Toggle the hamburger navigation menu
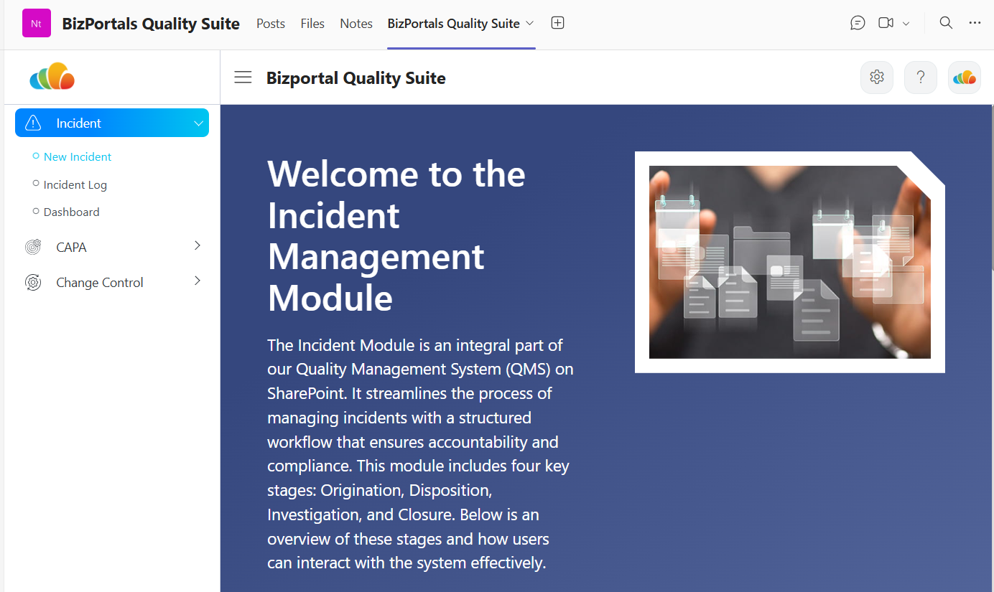The height and width of the screenshot is (592, 994). [x=243, y=77]
